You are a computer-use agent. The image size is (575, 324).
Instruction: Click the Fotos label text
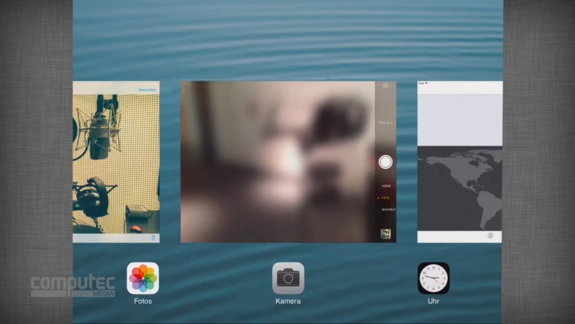tap(143, 301)
